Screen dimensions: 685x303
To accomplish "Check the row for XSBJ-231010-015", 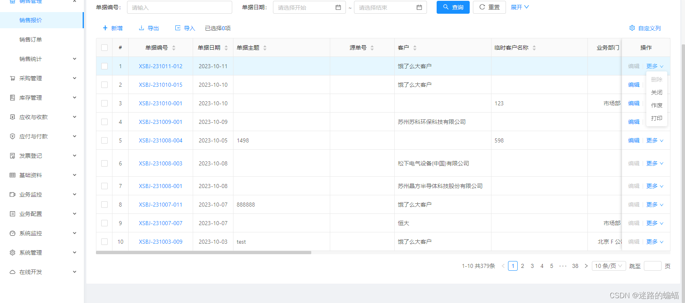I will [x=104, y=85].
